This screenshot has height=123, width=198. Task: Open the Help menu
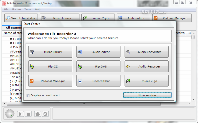coord(38,10)
